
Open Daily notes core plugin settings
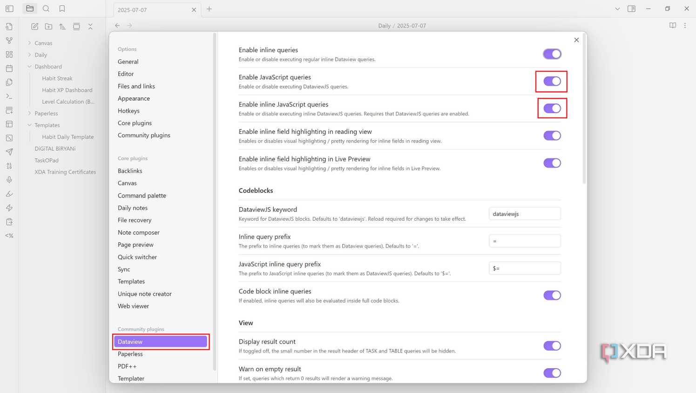(133, 208)
